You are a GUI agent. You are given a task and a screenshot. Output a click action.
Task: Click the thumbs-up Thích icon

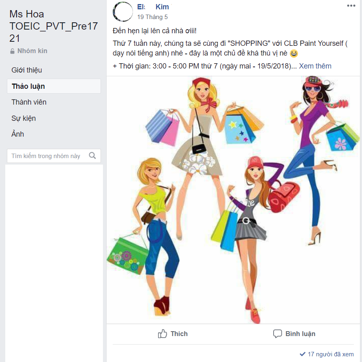coord(162,334)
